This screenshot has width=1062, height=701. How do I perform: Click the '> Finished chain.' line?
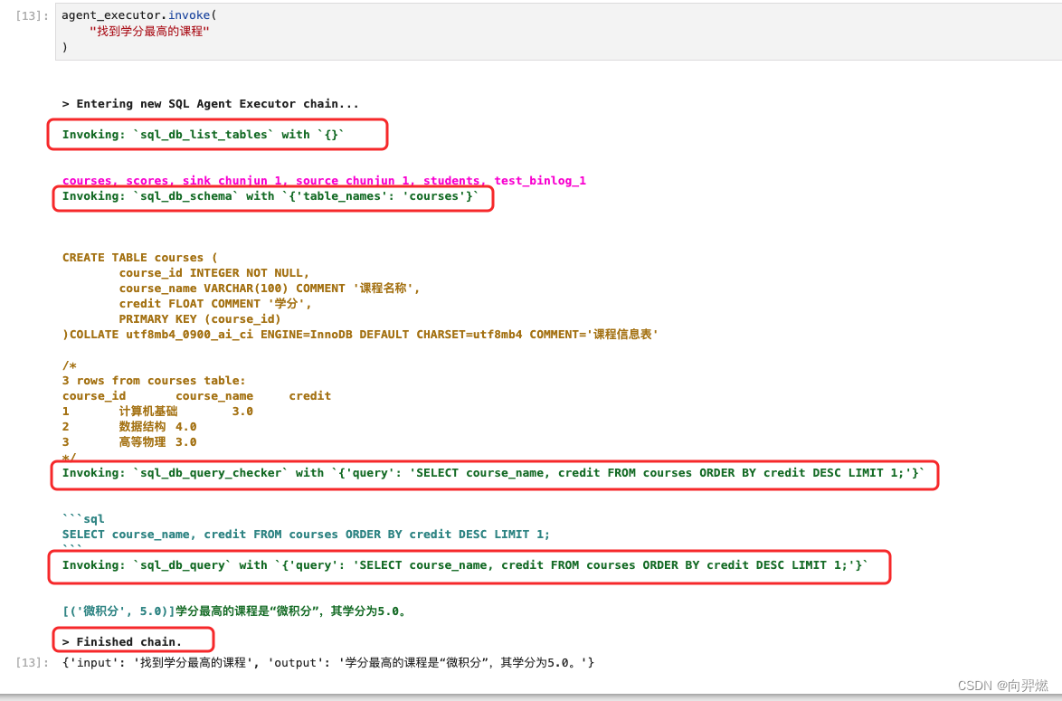(122, 641)
